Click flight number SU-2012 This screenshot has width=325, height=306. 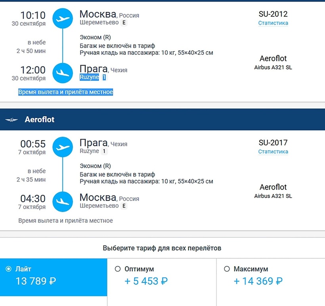pos(273,14)
